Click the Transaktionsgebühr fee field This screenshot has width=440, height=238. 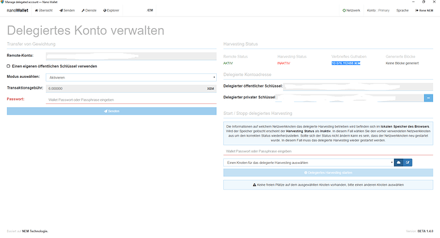(x=131, y=89)
